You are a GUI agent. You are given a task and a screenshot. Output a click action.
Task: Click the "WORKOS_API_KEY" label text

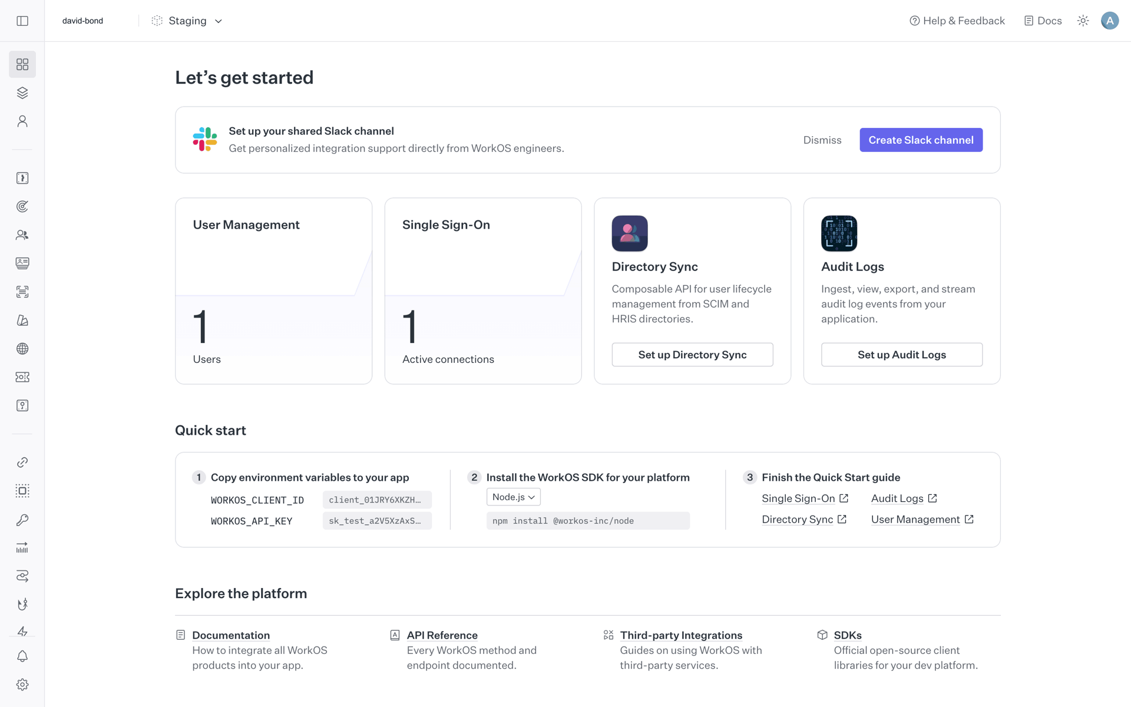[x=252, y=521]
